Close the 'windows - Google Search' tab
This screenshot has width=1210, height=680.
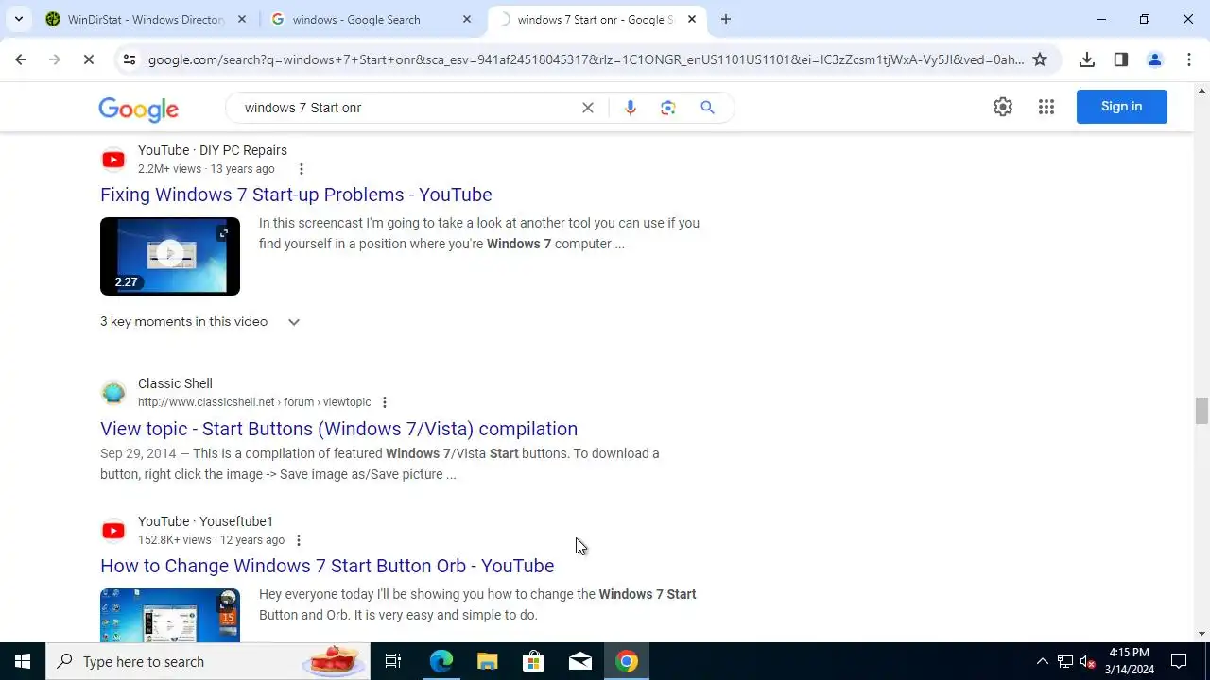point(467,19)
